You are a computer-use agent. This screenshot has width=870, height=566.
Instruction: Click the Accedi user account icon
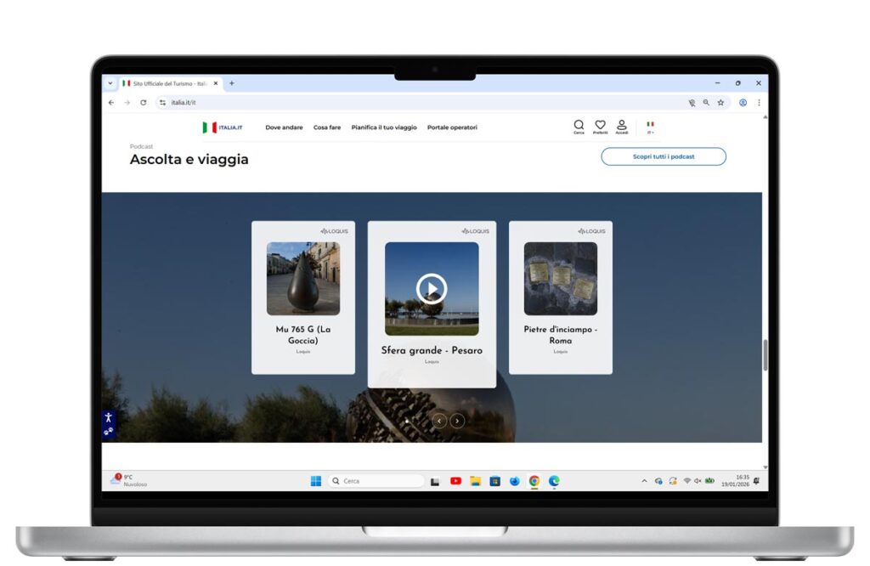pyautogui.click(x=621, y=126)
